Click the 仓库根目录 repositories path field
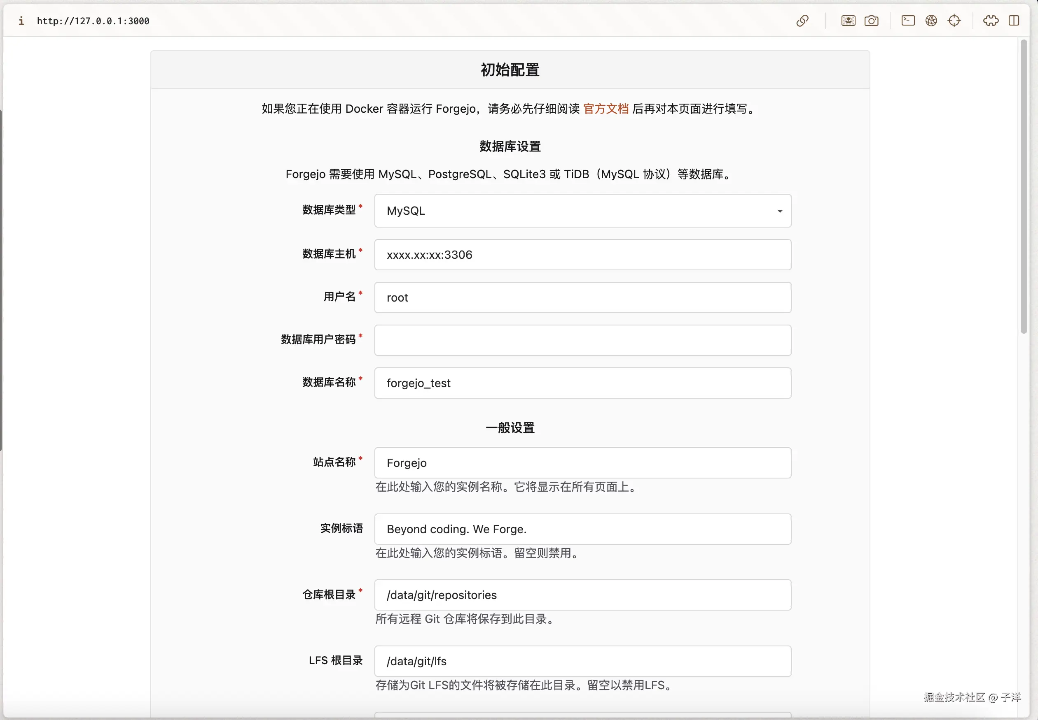Screen dimensions: 1038x720 point(582,595)
